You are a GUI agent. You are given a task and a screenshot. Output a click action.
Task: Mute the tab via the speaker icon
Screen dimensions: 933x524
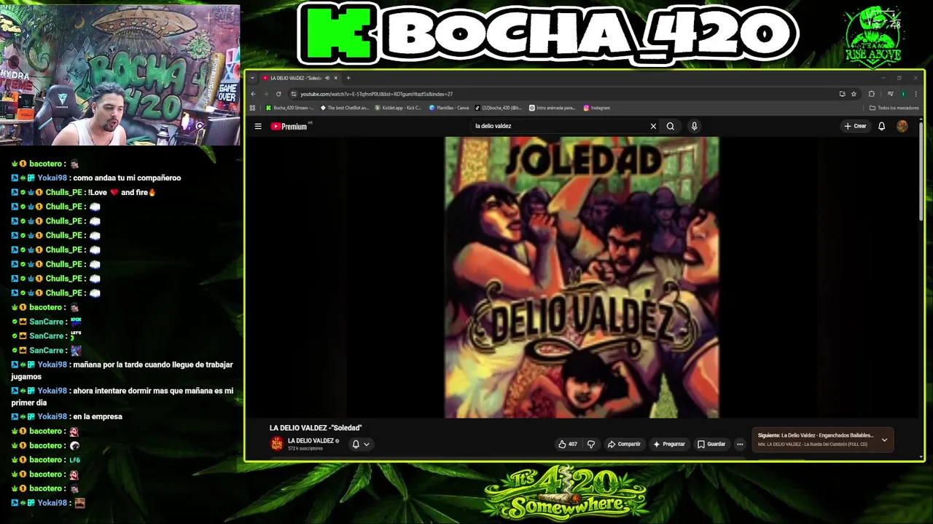point(327,78)
